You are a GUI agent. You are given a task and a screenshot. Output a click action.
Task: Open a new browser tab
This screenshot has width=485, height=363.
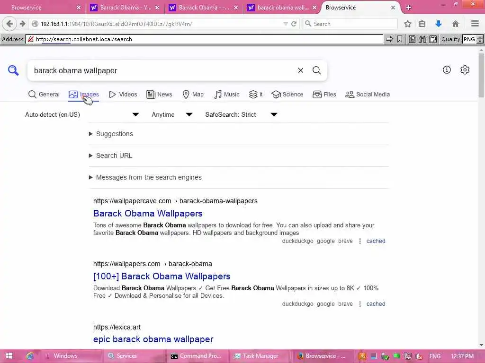coord(409,8)
